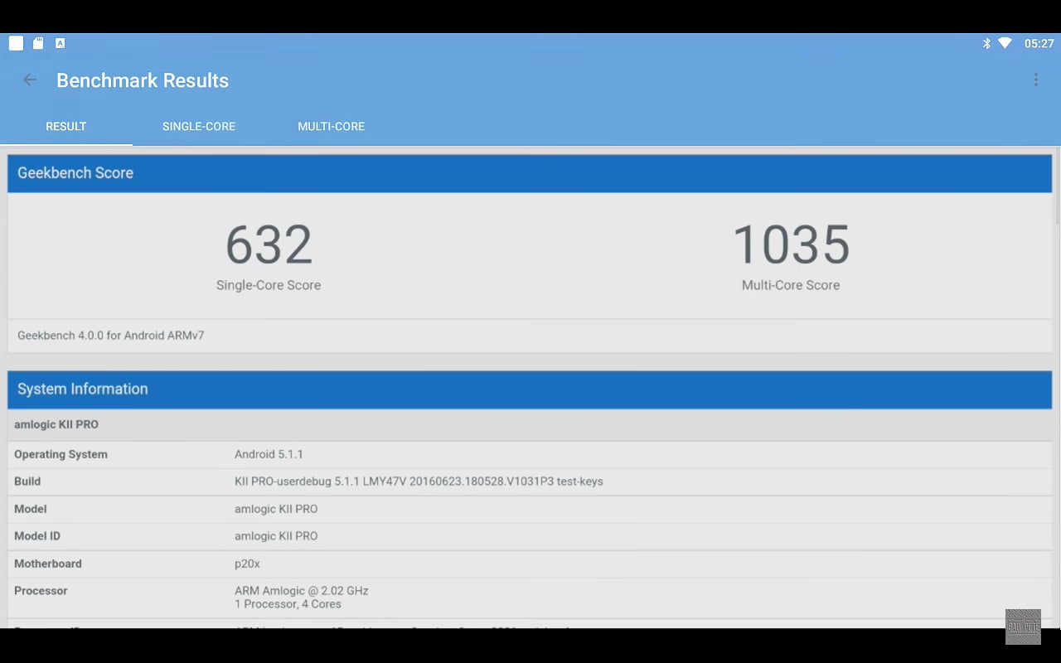
Task: Select the Model row's amlogic KII PRO value
Action: (276, 509)
